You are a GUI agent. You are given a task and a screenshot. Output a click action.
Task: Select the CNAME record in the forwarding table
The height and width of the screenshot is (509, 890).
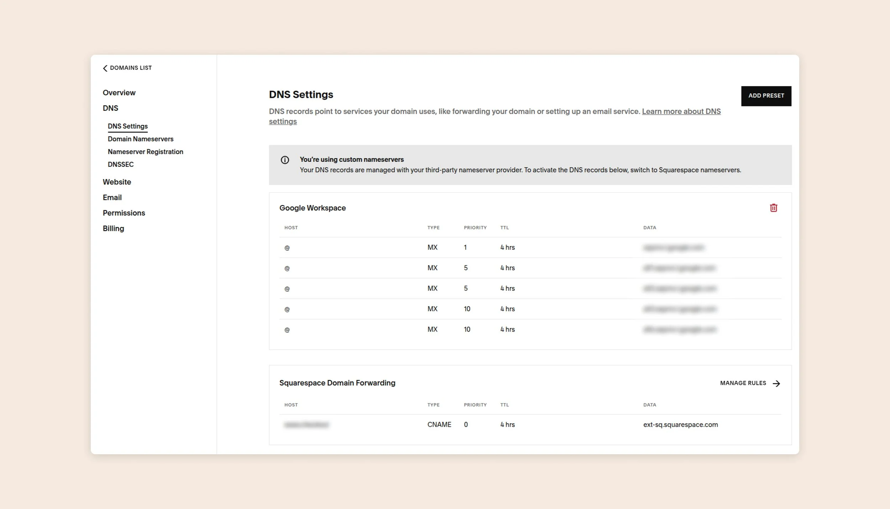click(439, 424)
